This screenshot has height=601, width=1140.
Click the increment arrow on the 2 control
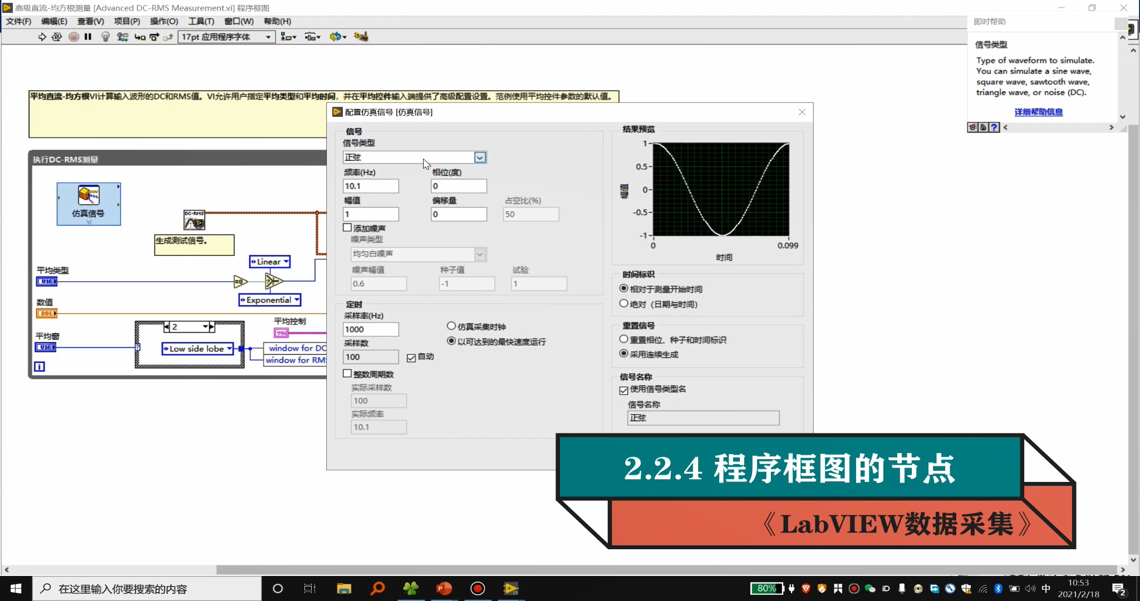point(211,327)
